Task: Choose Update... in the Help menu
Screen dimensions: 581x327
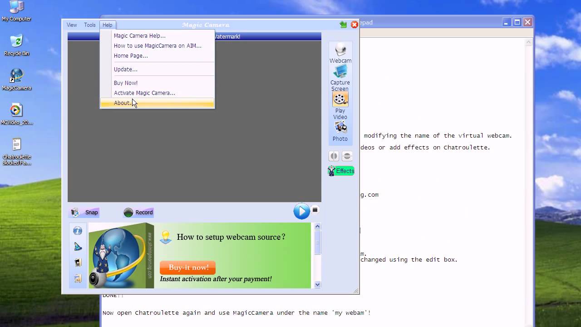Action: 158,69
